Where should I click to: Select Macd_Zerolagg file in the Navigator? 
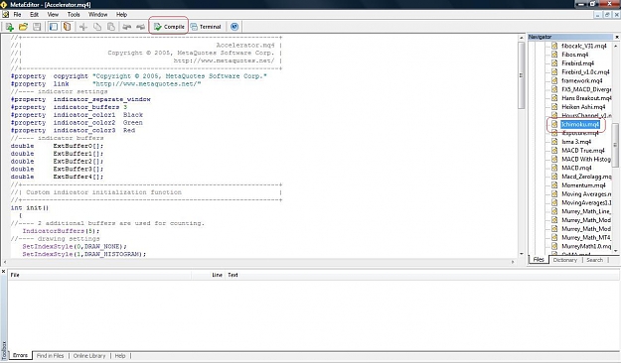coord(586,177)
